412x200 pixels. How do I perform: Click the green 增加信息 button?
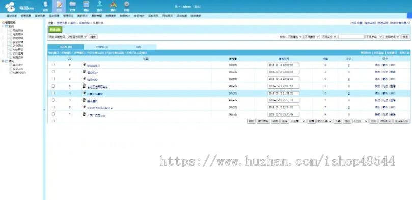[x=55, y=30]
